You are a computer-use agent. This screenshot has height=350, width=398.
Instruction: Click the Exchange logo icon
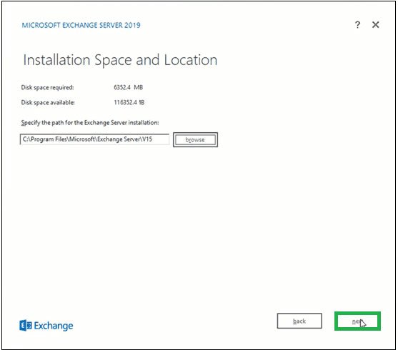[26, 326]
